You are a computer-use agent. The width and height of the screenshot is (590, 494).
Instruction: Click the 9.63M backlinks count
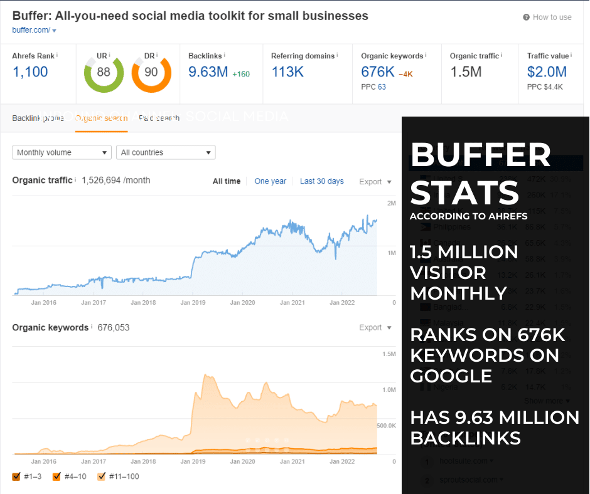point(208,72)
